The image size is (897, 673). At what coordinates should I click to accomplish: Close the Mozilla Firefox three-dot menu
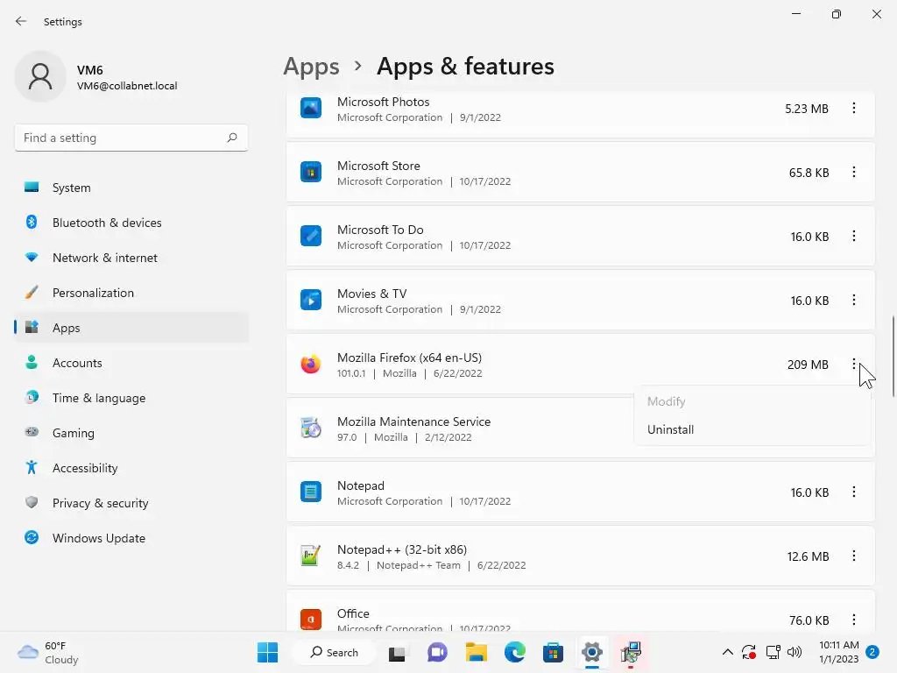[x=853, y=364]
